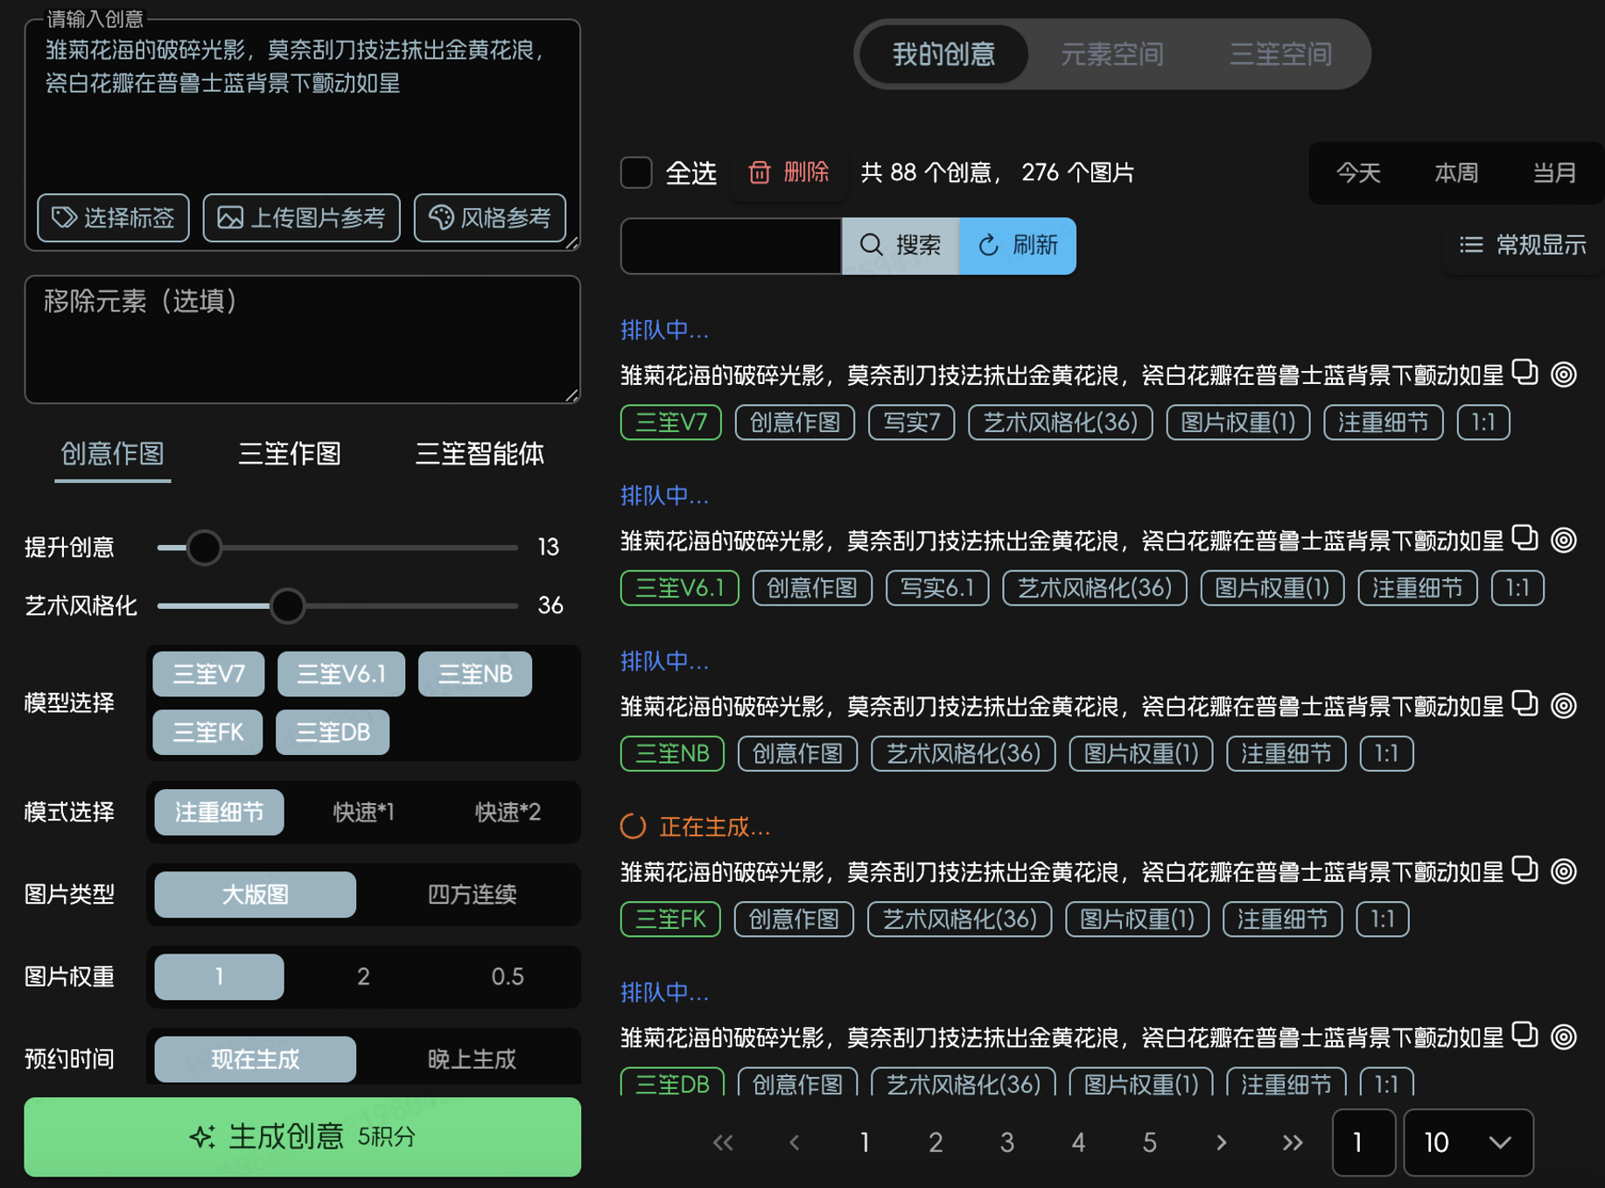Click the image icon in 上传图片参考
1605x1188 pixels.
point(230,218)
